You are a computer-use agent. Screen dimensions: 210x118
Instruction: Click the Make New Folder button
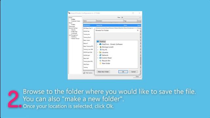[103, 72]
